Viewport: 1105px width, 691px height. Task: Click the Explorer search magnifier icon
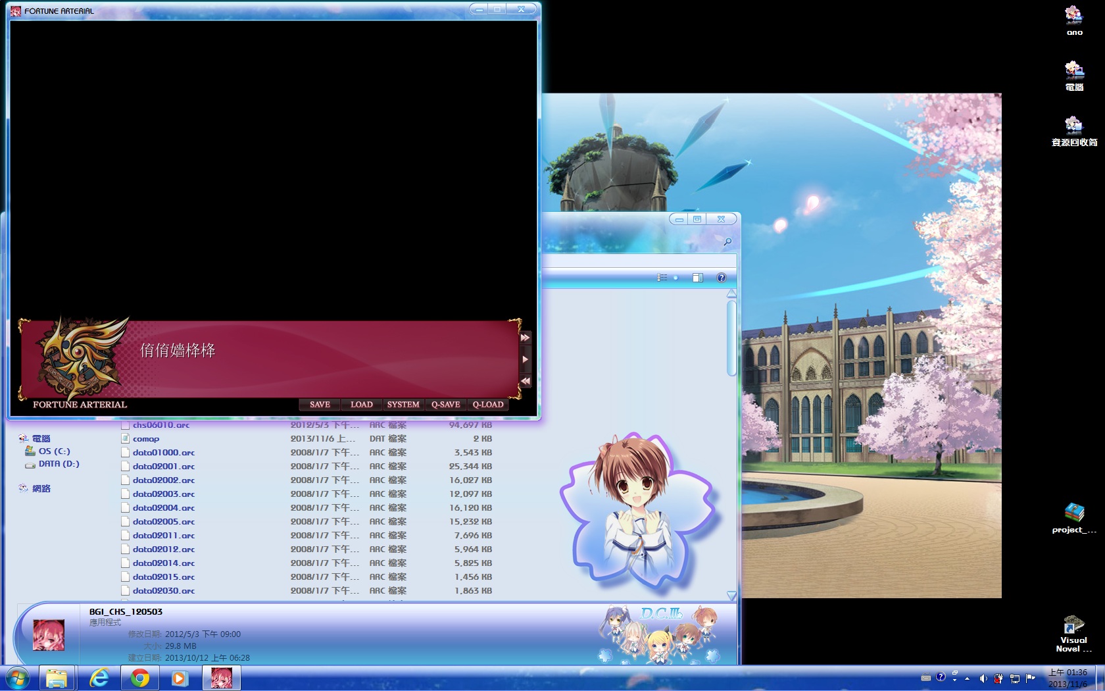pyautogui.click(x=727, y=242)
